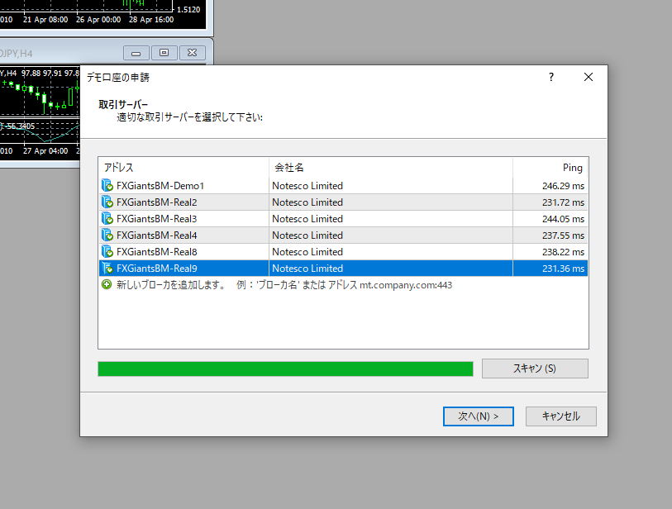Image resolution: width=672 pixels, height=509 pixels.
Task: Select the FXGiantsBM-Real8 server row
Action: [343, 251]
